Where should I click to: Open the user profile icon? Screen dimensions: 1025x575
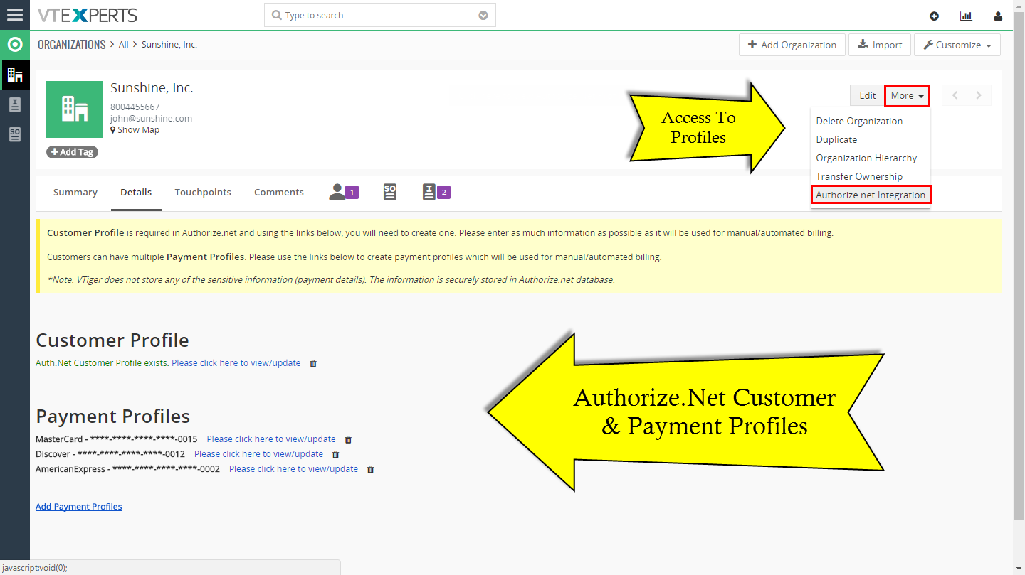click(999, 16)
